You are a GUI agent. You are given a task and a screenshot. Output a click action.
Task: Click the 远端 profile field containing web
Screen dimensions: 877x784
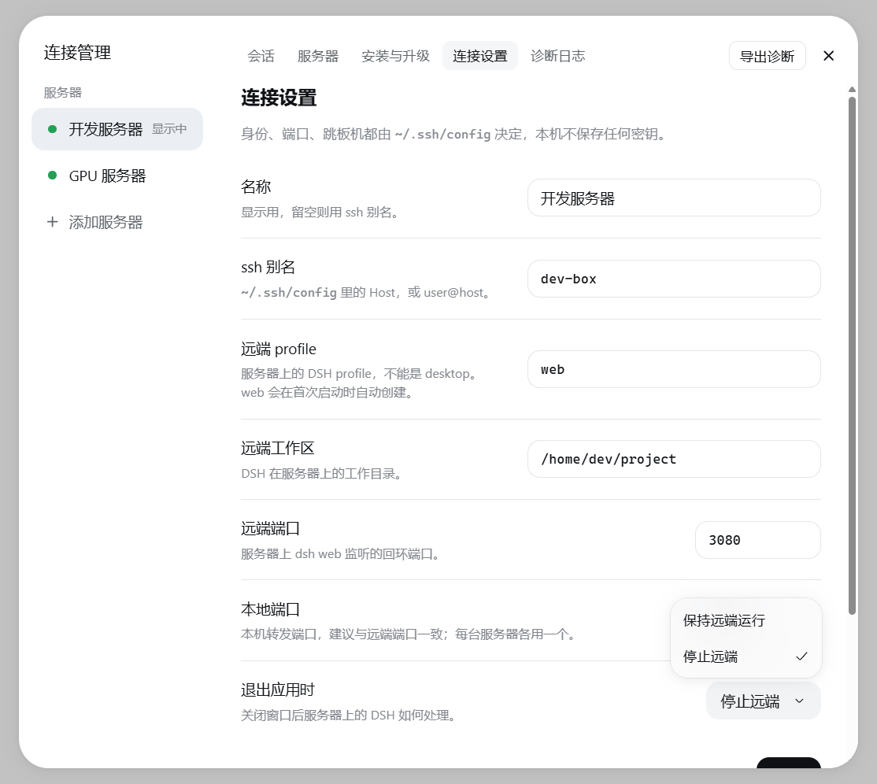pos(674,369)
